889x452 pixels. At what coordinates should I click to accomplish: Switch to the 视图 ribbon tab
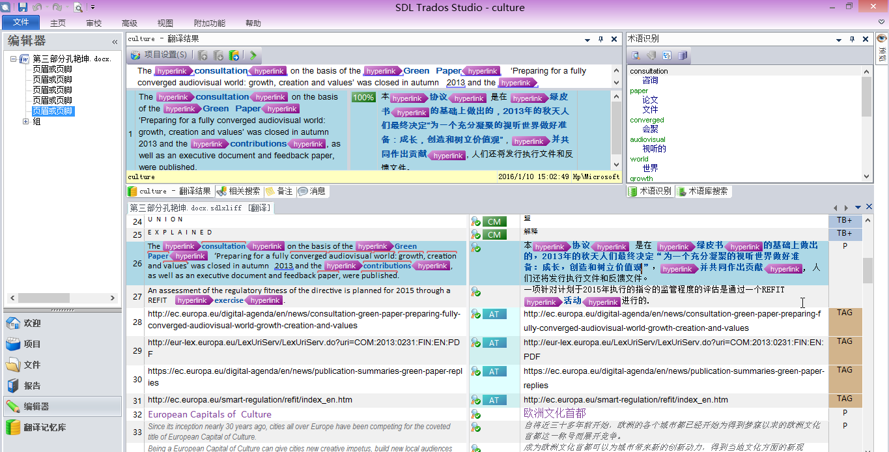click(165, 23)
